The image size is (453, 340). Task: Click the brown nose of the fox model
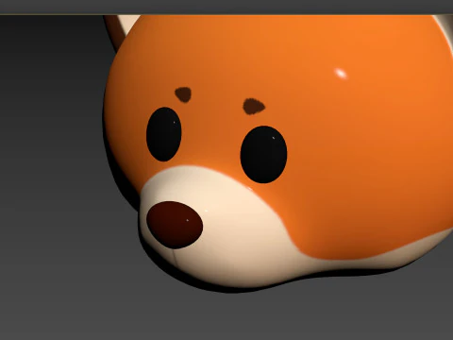[175, 225]
